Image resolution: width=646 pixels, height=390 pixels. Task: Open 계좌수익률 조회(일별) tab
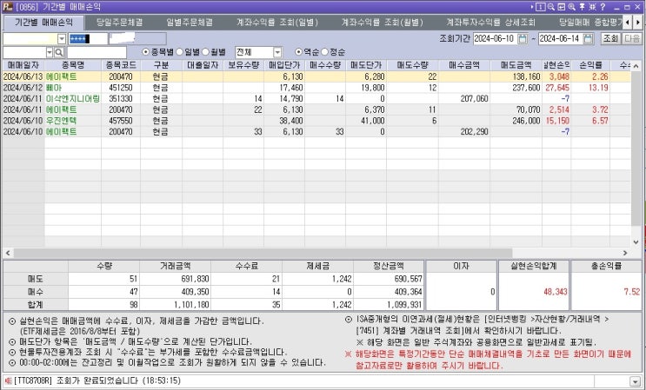277,23
